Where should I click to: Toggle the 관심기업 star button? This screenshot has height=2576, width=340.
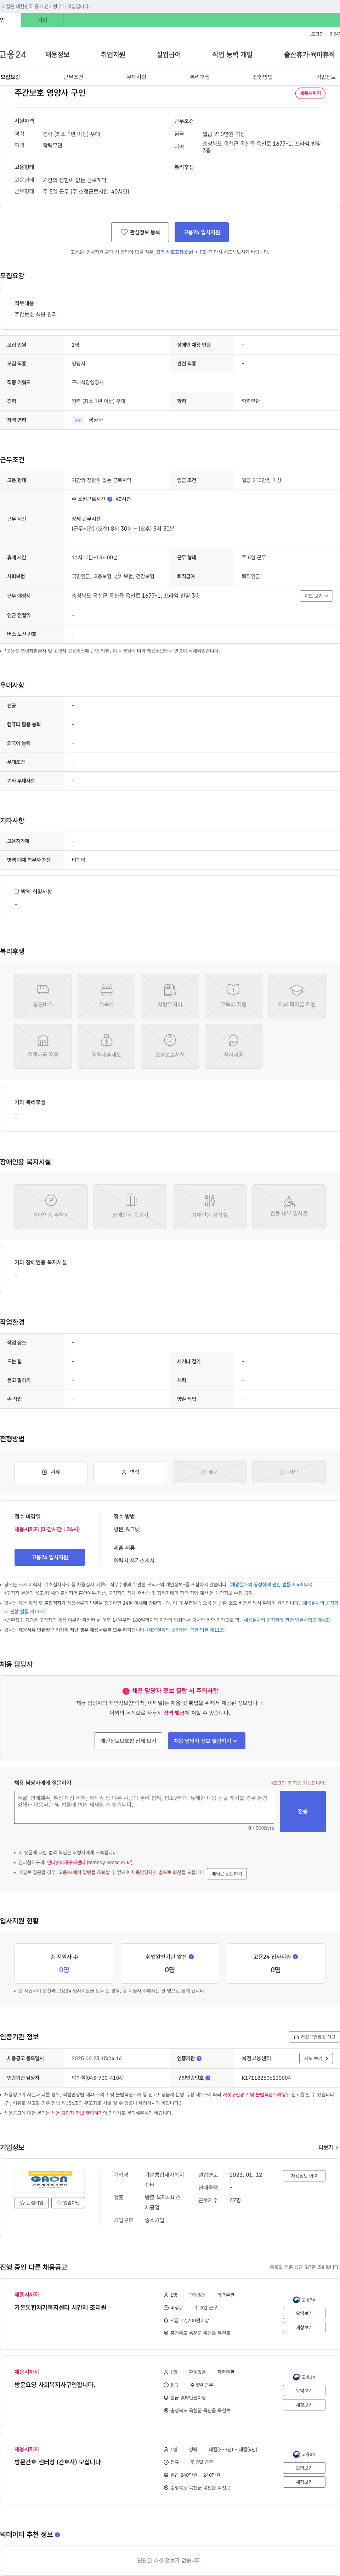32,2203
